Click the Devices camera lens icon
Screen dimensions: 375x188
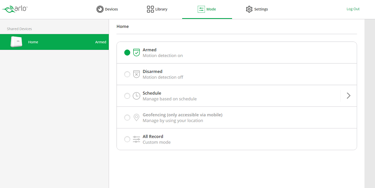pos(100,9)
